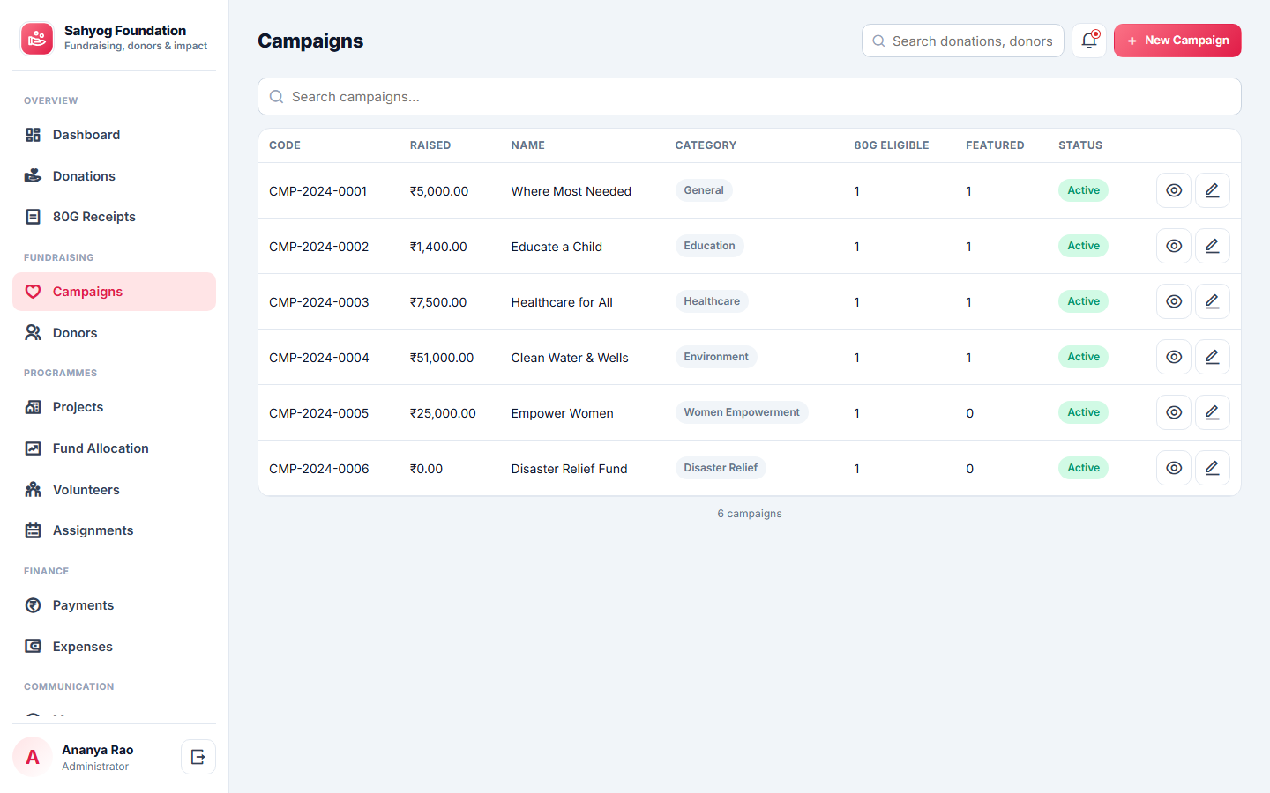Click the Sahyog Foundation logo icon
This screenshot has width=1270, height=793.
[x=37, y=39]
